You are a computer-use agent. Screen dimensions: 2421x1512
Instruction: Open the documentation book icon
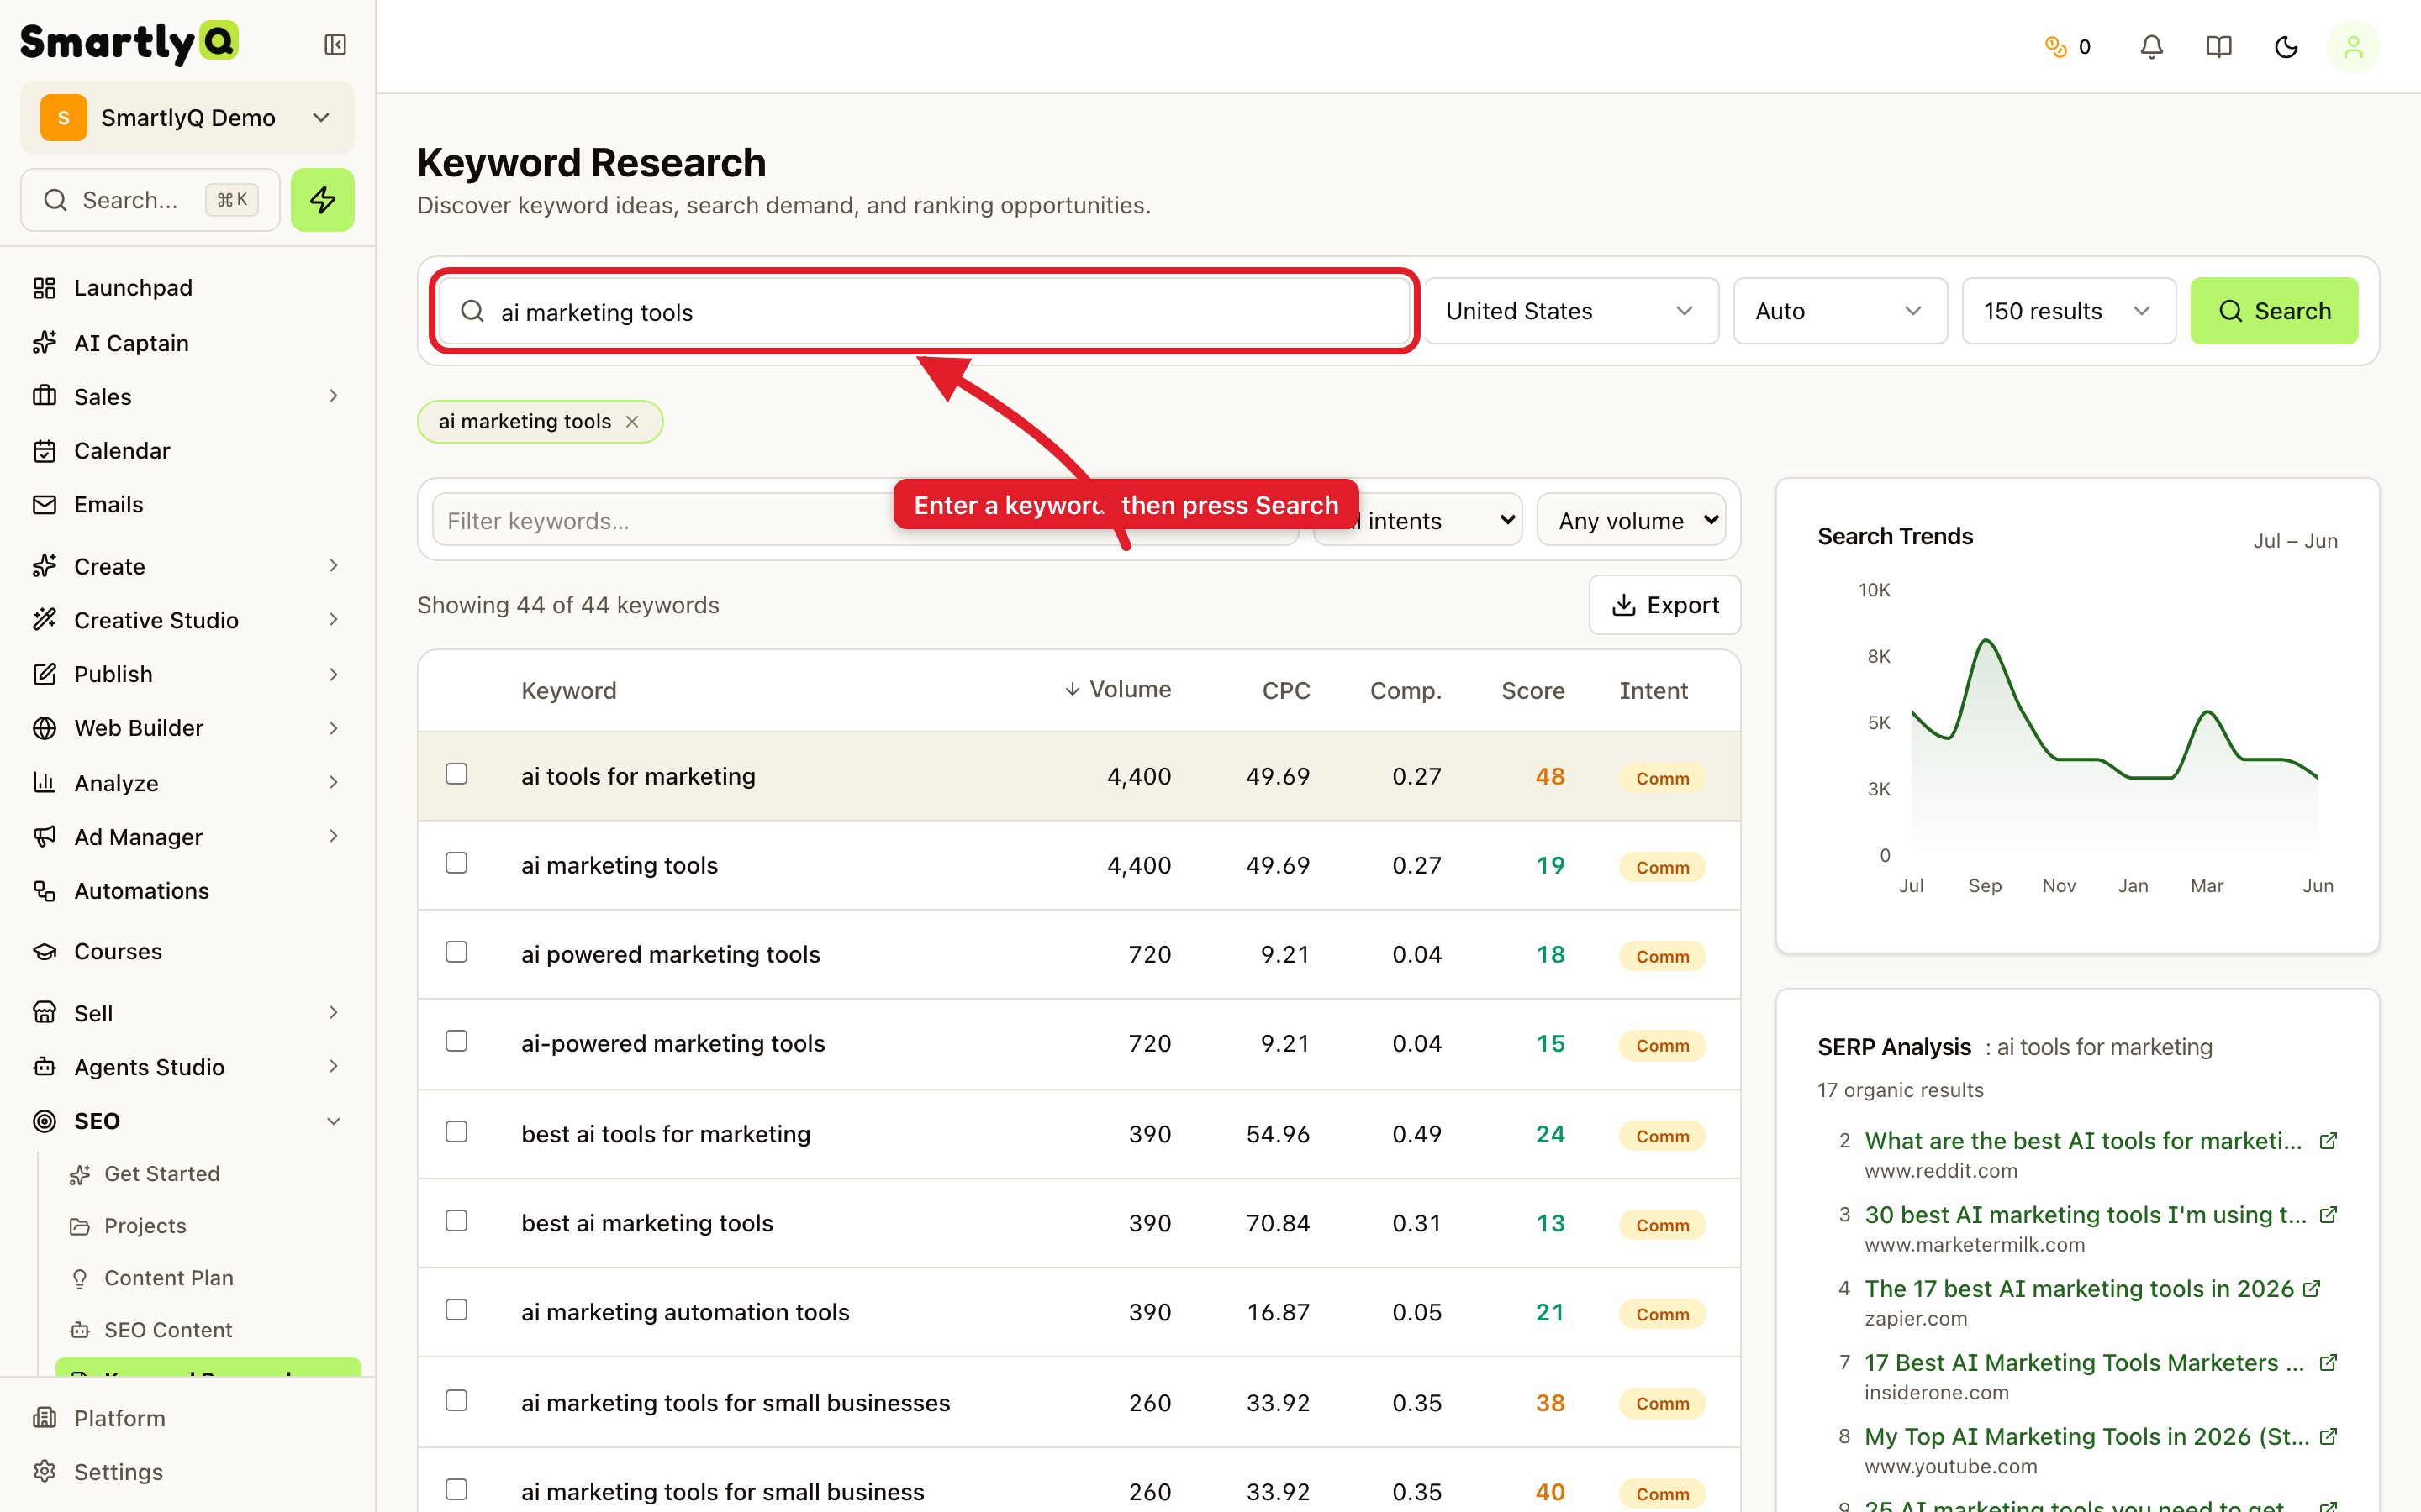[x=2218, y=47]
